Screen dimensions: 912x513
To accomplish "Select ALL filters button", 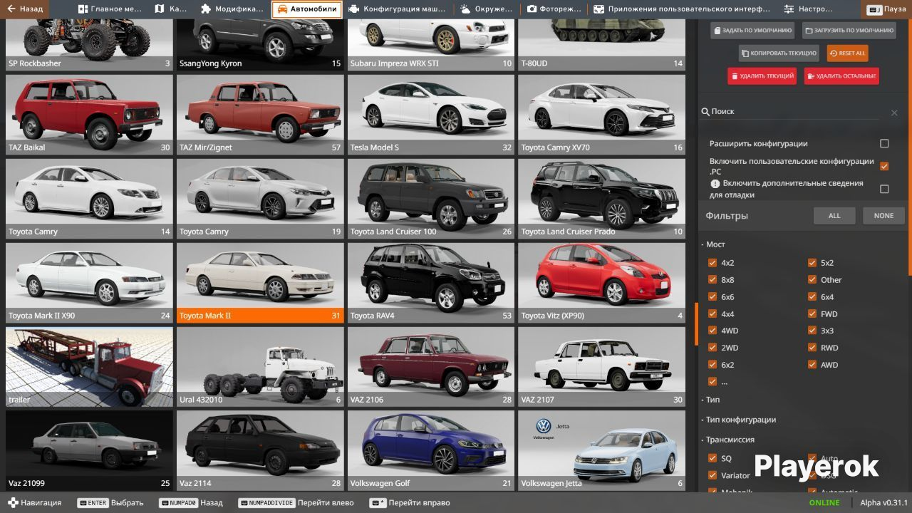I will click(834, 216).
